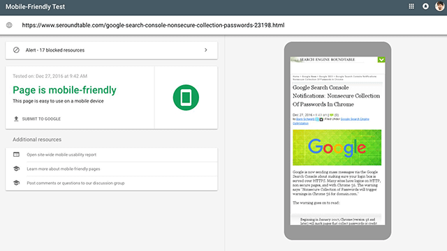Click the green mobile phone icon
The height and width of the screenshot is (251, 447).
pos(186,98)
